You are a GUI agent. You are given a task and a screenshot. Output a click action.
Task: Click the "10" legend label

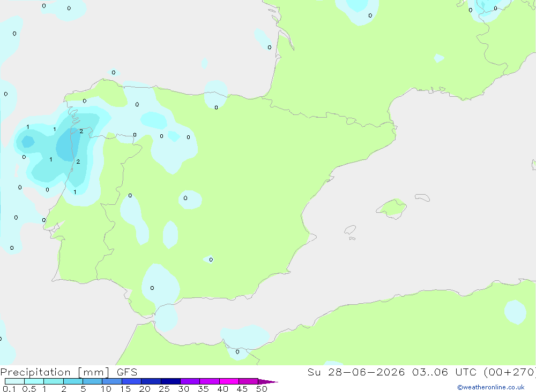pos(106,389)
